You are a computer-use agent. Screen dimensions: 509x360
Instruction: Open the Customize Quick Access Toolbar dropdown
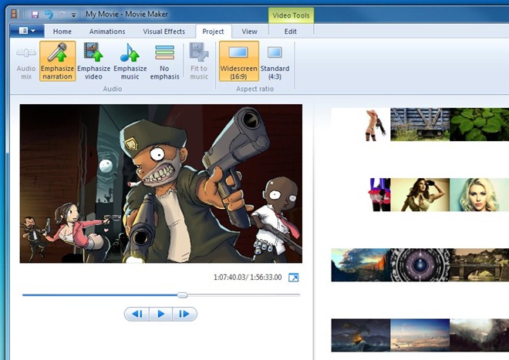point(74,15)
